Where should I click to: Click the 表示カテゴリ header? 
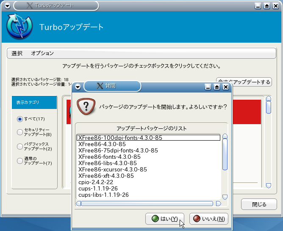coord(34,102)
